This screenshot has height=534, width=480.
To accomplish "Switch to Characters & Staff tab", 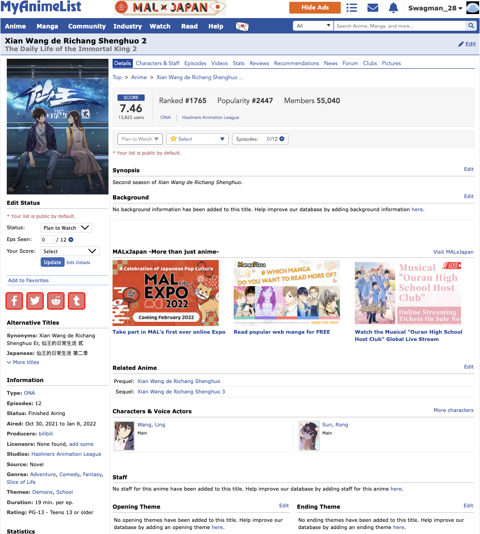I will (157, 63).
